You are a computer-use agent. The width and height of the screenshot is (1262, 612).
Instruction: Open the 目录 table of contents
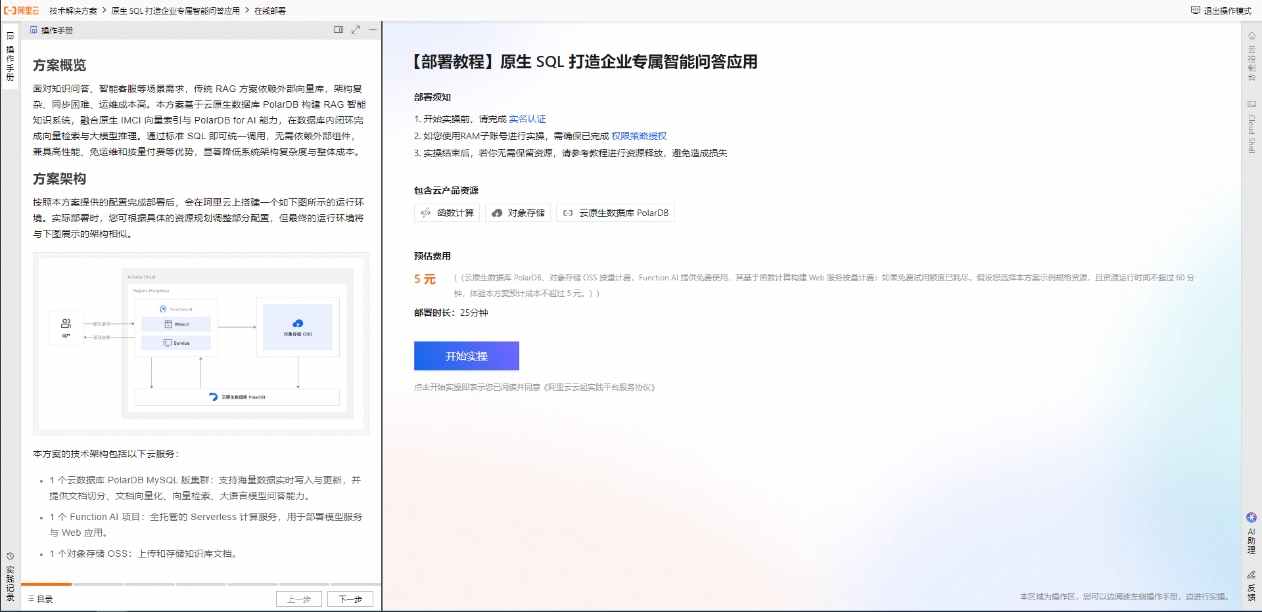click(41, 598)
